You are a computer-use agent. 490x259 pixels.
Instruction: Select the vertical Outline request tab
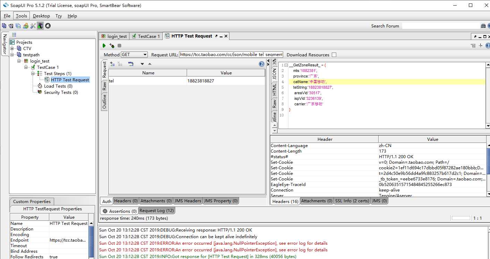(x=104, y=102)
